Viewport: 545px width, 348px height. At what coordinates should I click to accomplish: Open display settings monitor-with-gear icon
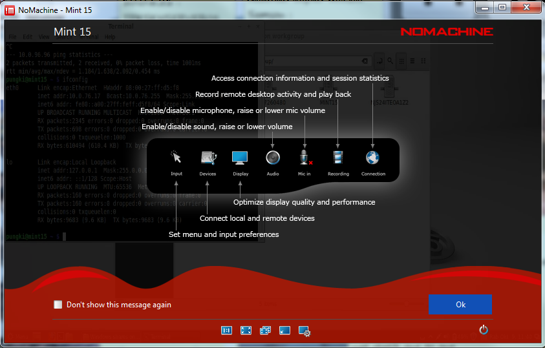click(305, 331)
